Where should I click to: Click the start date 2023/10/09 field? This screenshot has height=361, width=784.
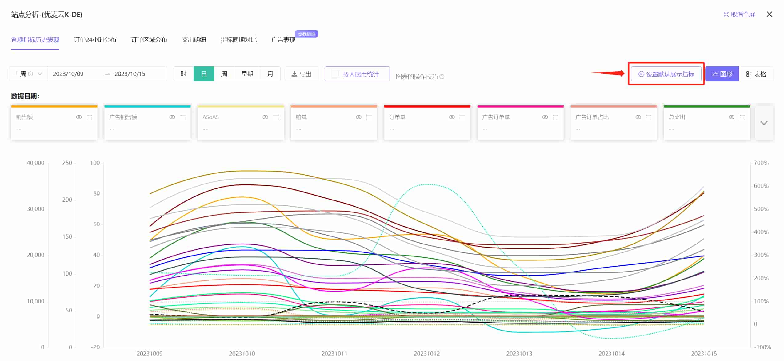(x=68, y=74)
